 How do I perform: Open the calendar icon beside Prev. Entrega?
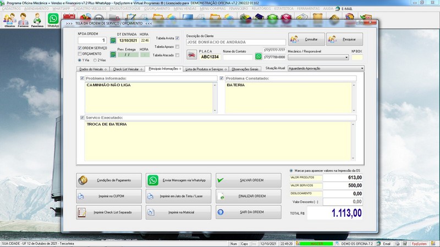[x=113, y=54]
